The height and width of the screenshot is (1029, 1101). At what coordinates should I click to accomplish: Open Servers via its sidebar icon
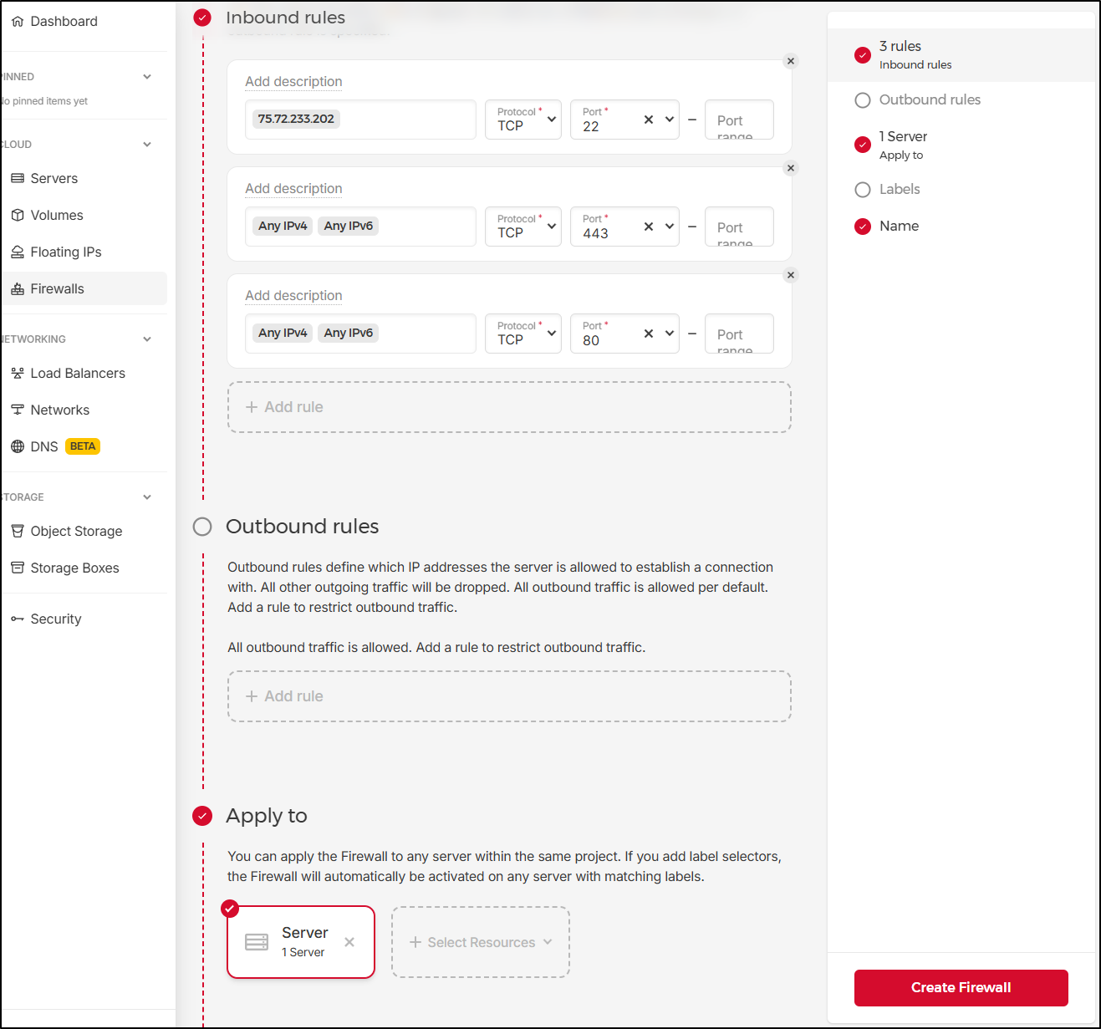(18, 179)
